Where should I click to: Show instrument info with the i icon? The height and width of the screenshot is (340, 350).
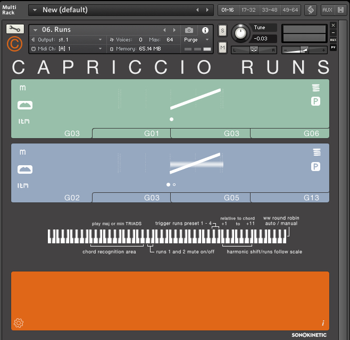pos(205,30)
